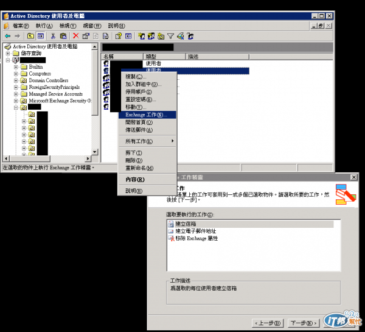Click the Add to Group toolbar icon
Viewport: 365px width, 332px height.
pyautogui.click(x=190, y=36)
